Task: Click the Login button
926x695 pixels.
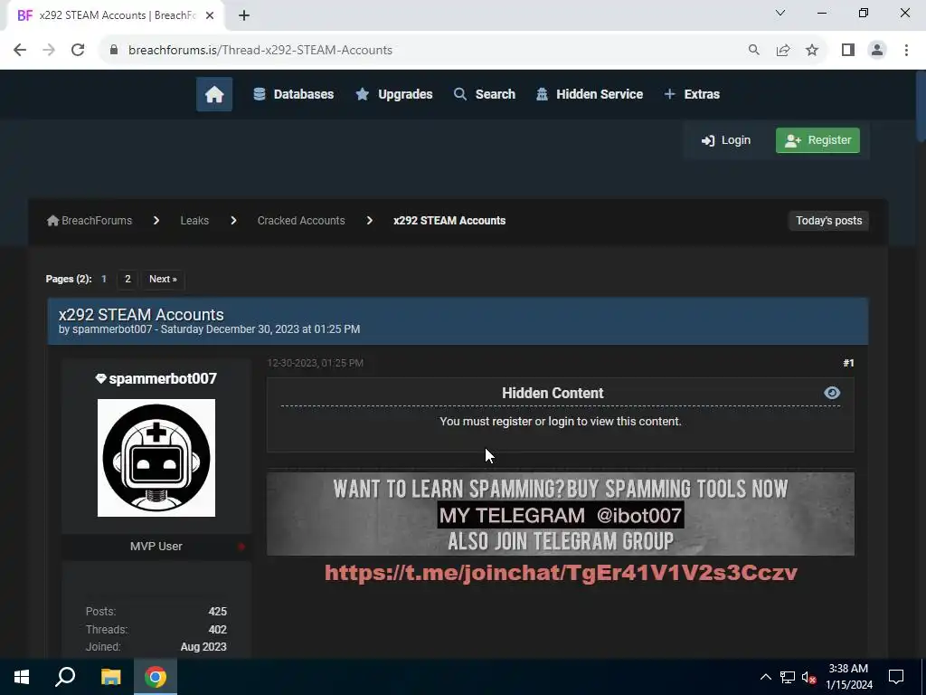Action: [x=726, y=140]
